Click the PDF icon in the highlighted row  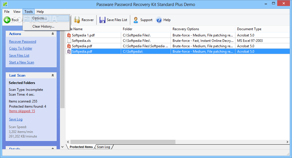pos(69,51)
